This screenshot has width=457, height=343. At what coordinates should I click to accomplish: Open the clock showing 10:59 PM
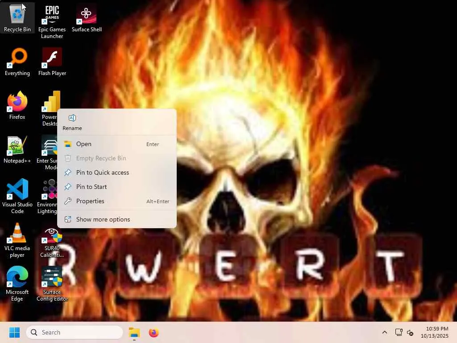tap(435, 332)
